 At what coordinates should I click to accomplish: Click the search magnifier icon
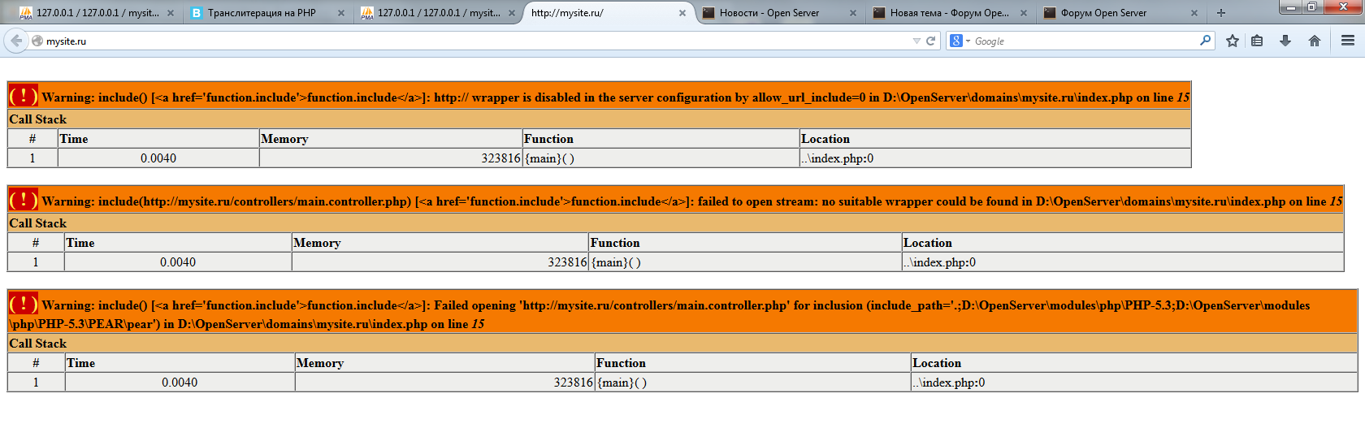point(1205,41)
